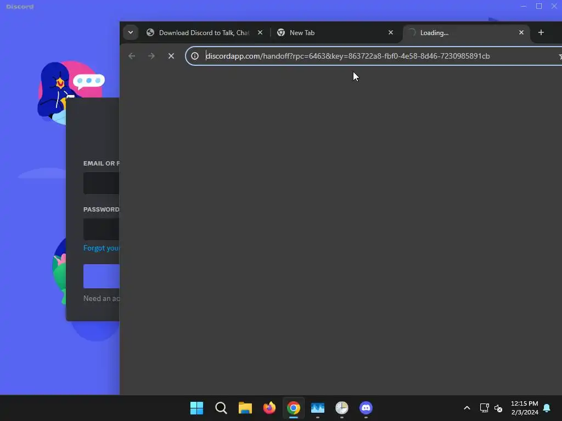Screen dimensions: 562x421
Task: Close the Loading... tab
Action: (x=521, y=32)
